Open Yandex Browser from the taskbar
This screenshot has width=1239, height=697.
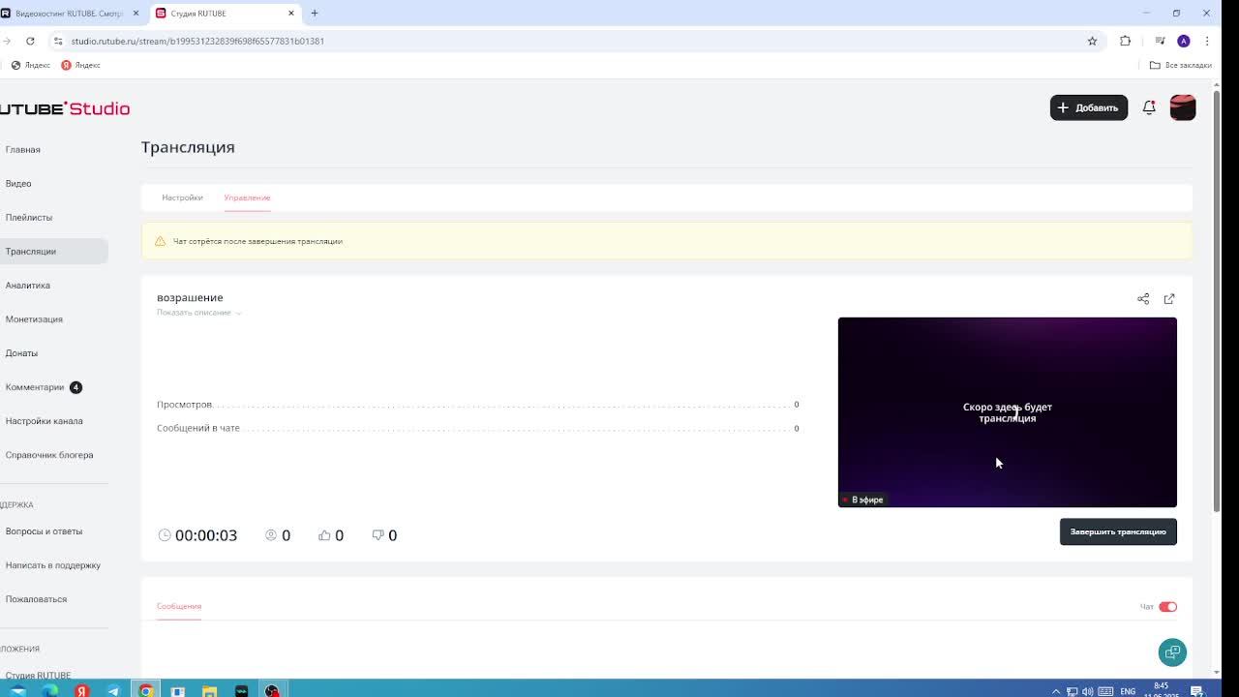click(81, 690)
